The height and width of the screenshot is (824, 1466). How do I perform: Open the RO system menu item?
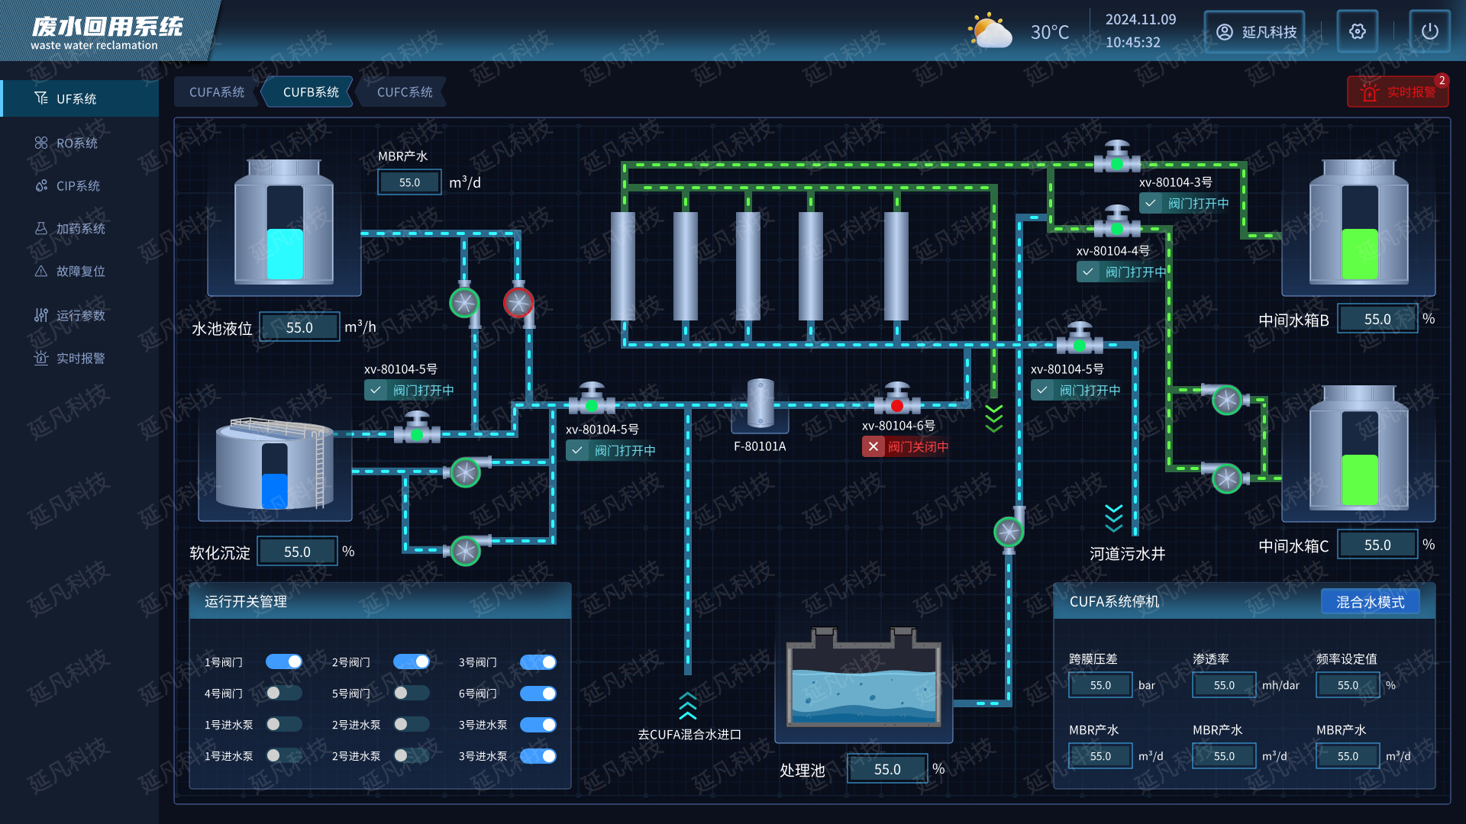[76, 143]
